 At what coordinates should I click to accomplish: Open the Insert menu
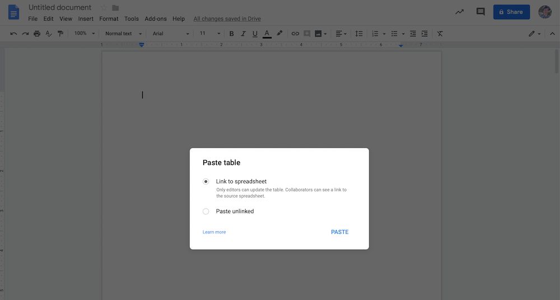click(x=86, y=18)
